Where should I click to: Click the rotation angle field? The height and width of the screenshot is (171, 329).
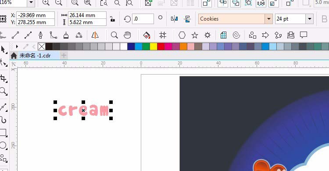click(x=143, y=19)
